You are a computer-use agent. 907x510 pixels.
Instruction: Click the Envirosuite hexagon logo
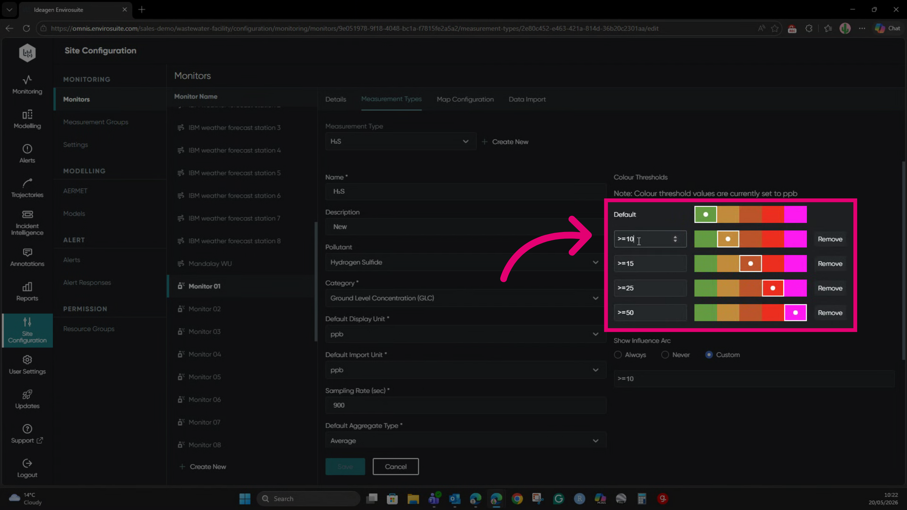coord(27,53)
